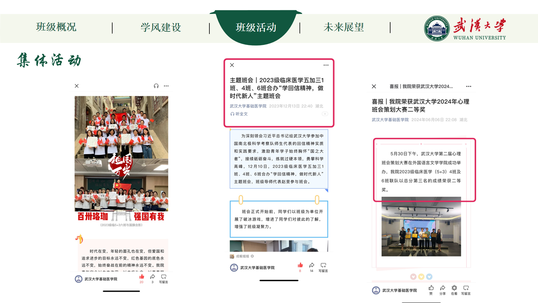Image resolution: width=538 pixels, height=303 pixels.
Task: Switch to the 班级概况 tab
Action: (x=56, y=27)
